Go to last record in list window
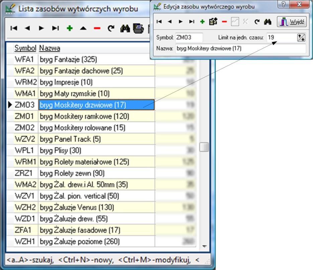Screen dimensions: 313x270 point(55,28)
